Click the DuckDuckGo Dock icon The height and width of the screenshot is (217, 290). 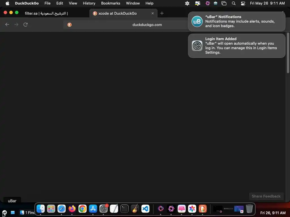pyautogui.click(x=202, y=209)
